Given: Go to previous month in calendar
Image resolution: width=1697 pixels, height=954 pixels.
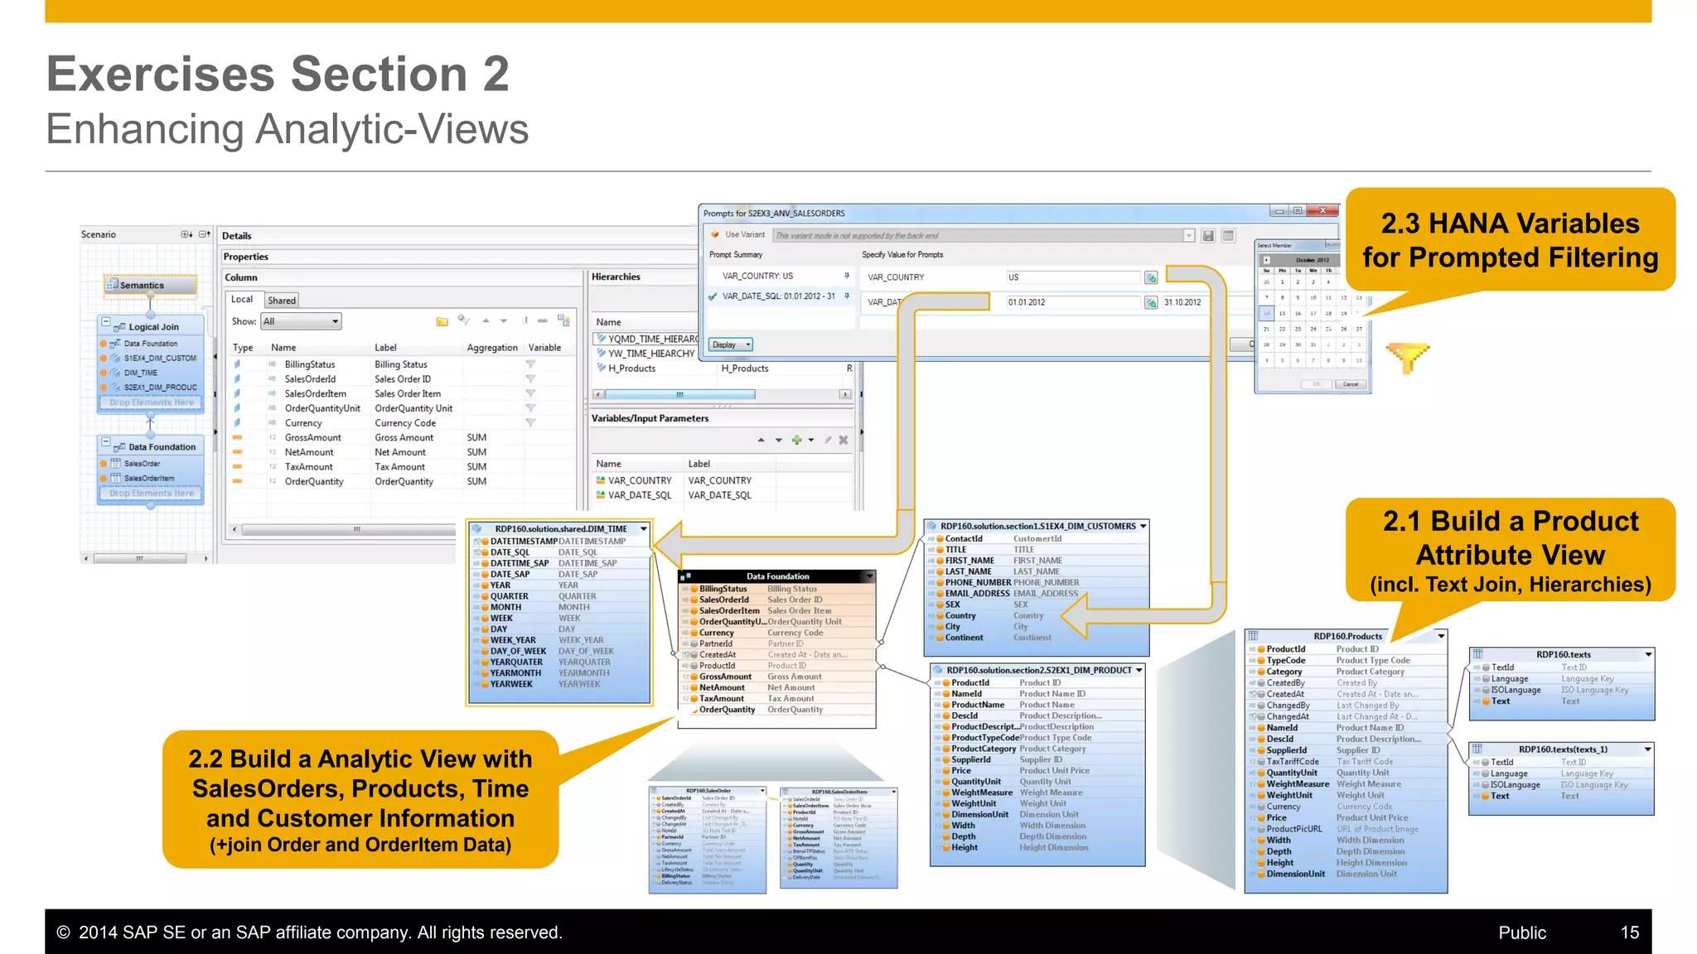Looking at the screenshot, I should click(1266, 260).
